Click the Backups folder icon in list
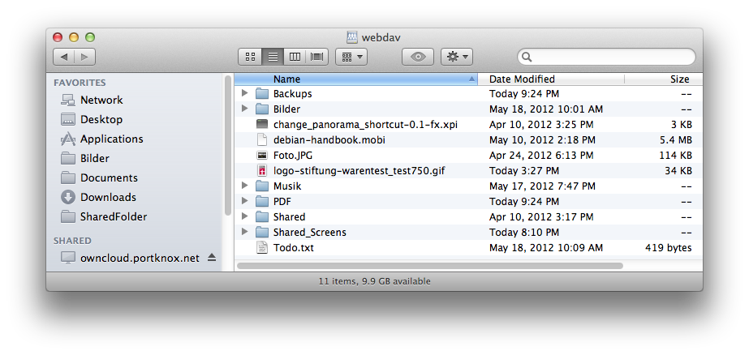749x355 pixels. point(262,93)
